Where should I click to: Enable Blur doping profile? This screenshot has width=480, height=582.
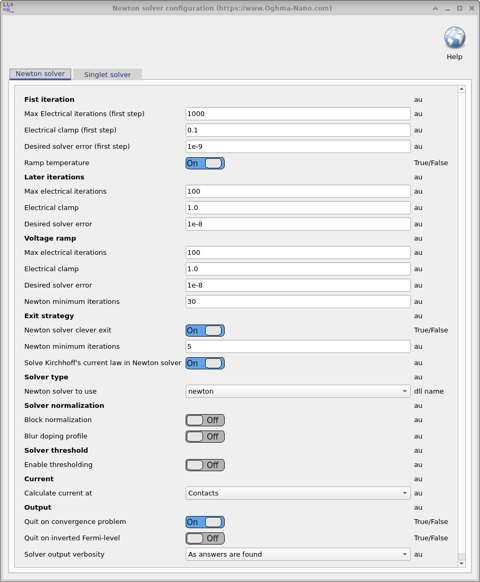(x=205, y=436)
